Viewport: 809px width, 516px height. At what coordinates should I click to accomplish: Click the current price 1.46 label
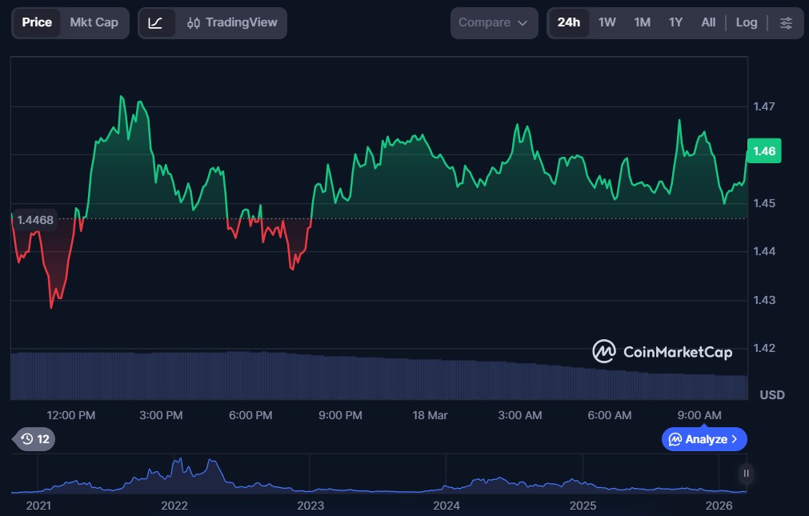click(x=763, y=150)
